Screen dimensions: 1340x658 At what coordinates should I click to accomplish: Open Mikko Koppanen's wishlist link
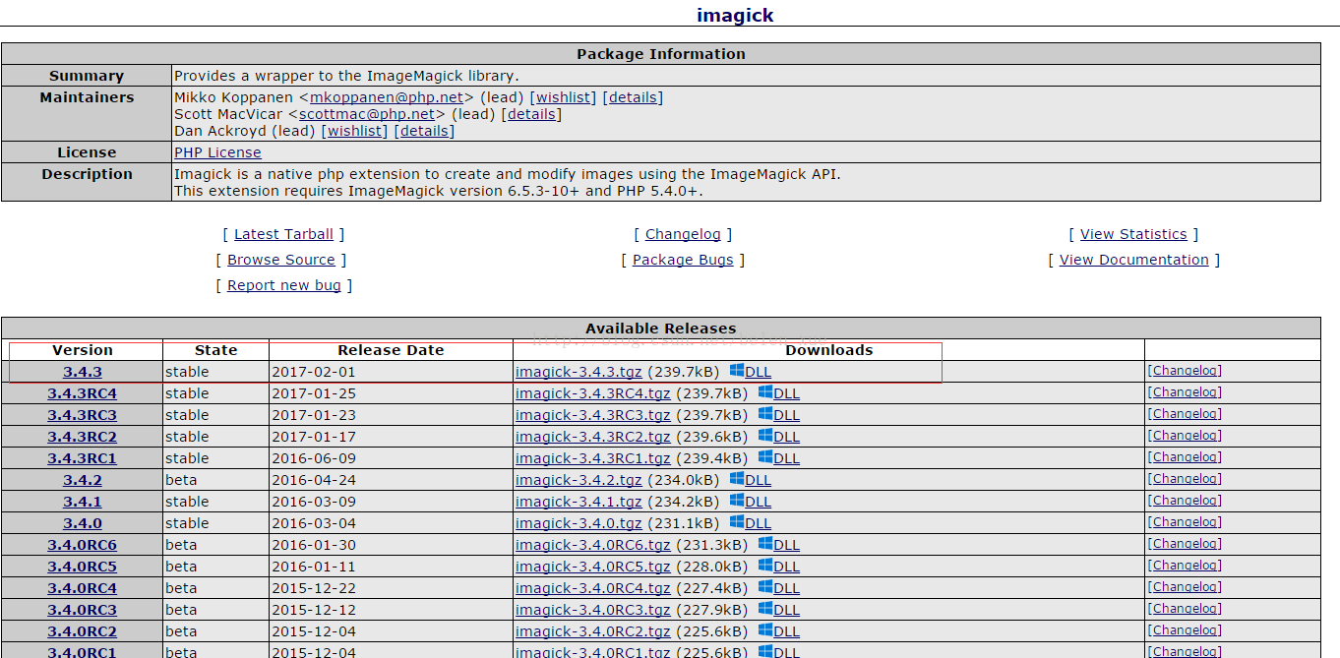564,97
